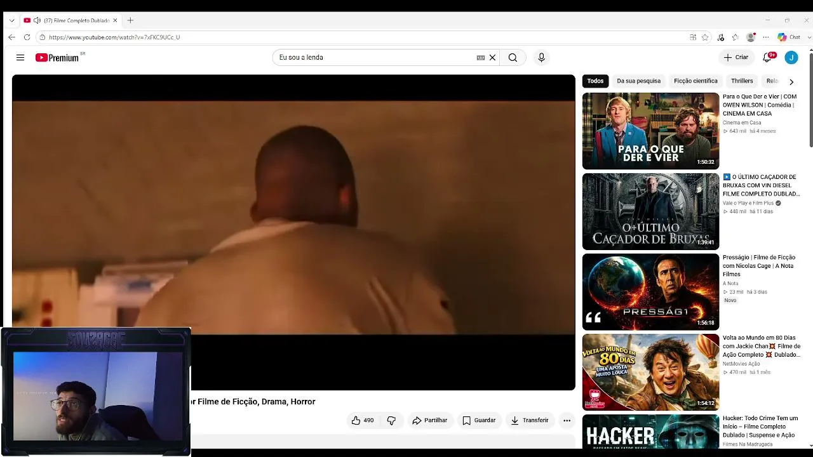The width and height of the screenshot is (813, 457).
Task: Open the browser favorites list icon
Action: click(x=735, y=37)
